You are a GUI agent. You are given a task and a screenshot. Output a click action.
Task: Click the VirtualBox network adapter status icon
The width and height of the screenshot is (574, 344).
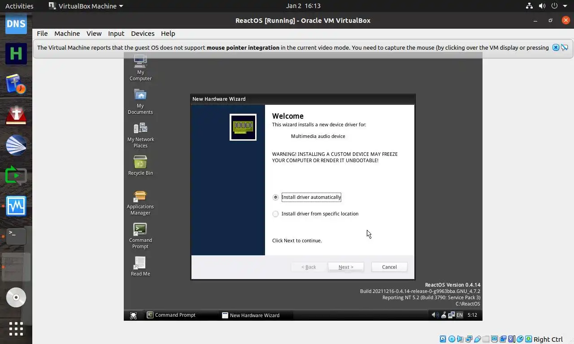point(469,339)
